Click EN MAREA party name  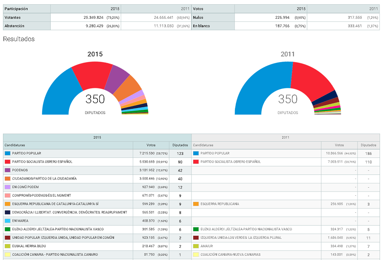(x=20, y=221)
